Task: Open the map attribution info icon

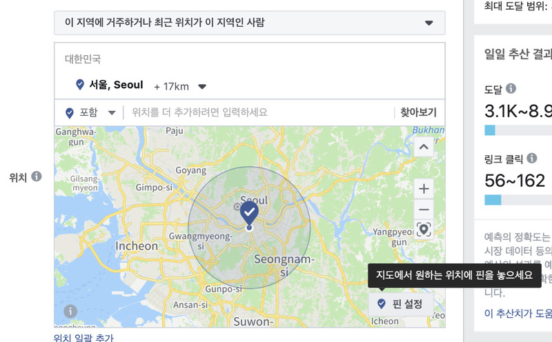Action: [x=70, y=311]
